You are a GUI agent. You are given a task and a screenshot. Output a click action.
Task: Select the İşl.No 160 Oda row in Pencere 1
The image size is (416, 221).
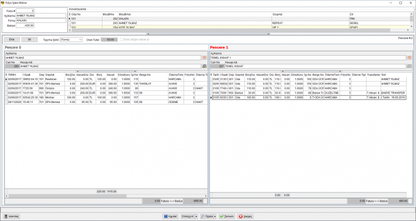pyautogui.click(x=309, y=79)
